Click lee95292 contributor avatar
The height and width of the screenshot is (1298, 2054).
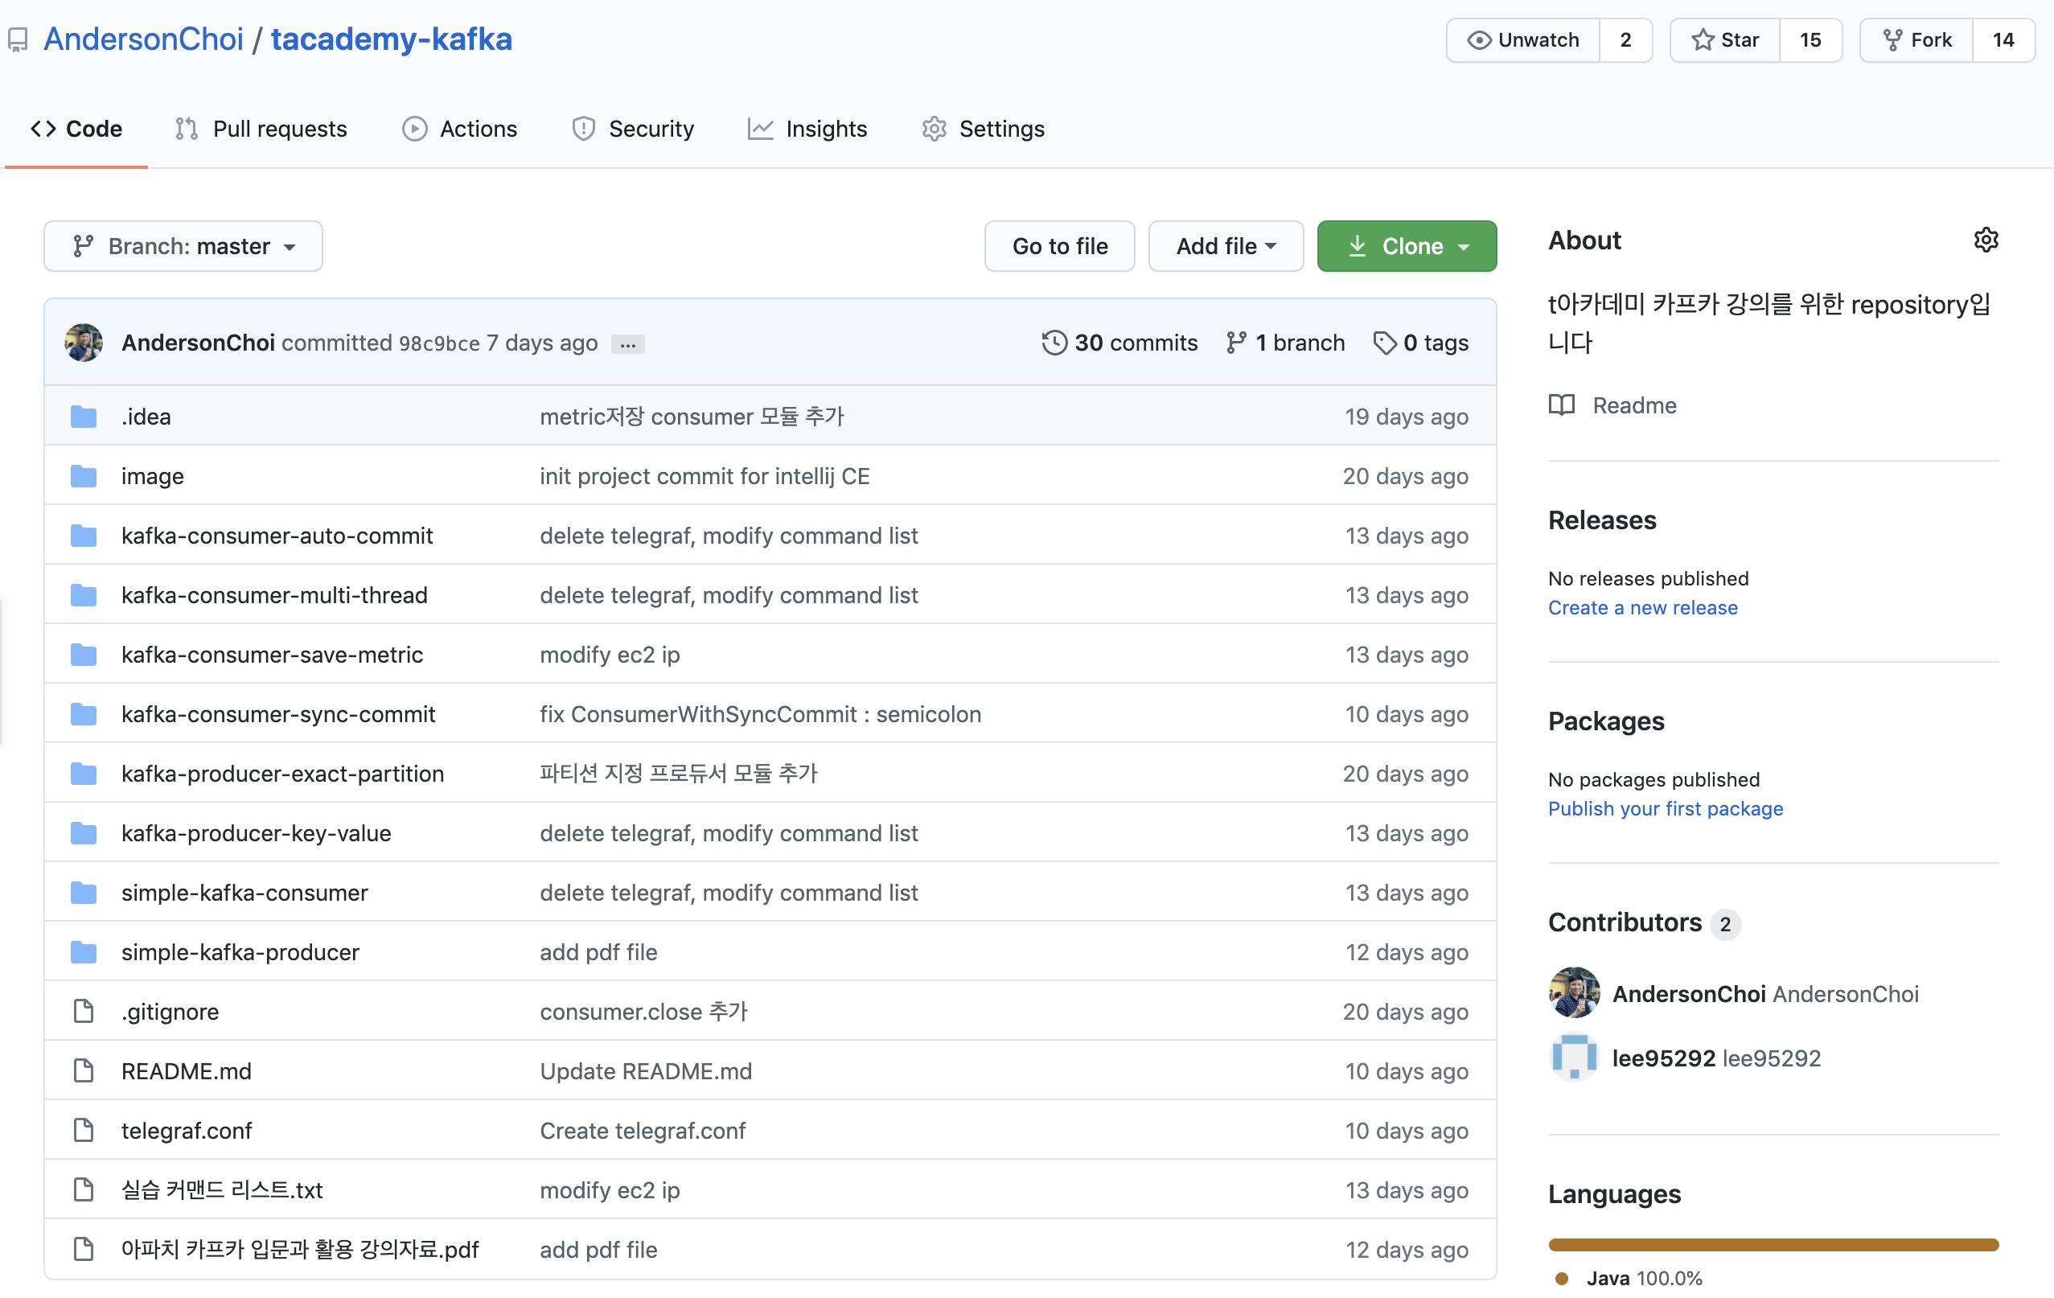(x=1574, y=1058)
